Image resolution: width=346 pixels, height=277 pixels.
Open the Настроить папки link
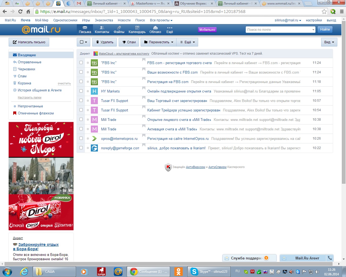[x=29, y=97]
